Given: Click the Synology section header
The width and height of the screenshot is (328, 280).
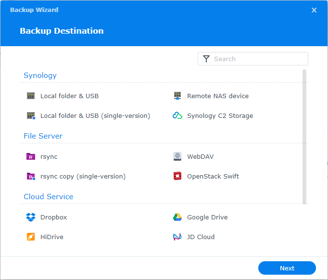Looking at the screenshot, I should (40, 76).
